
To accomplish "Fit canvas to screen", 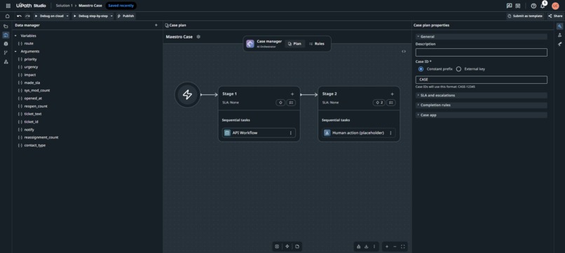I will 403,247.
